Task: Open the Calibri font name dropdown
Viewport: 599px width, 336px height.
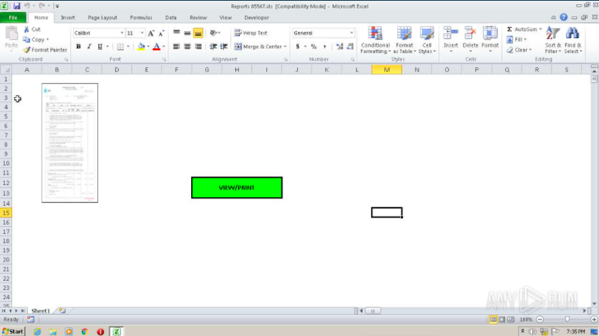Action: coord(122,33)
